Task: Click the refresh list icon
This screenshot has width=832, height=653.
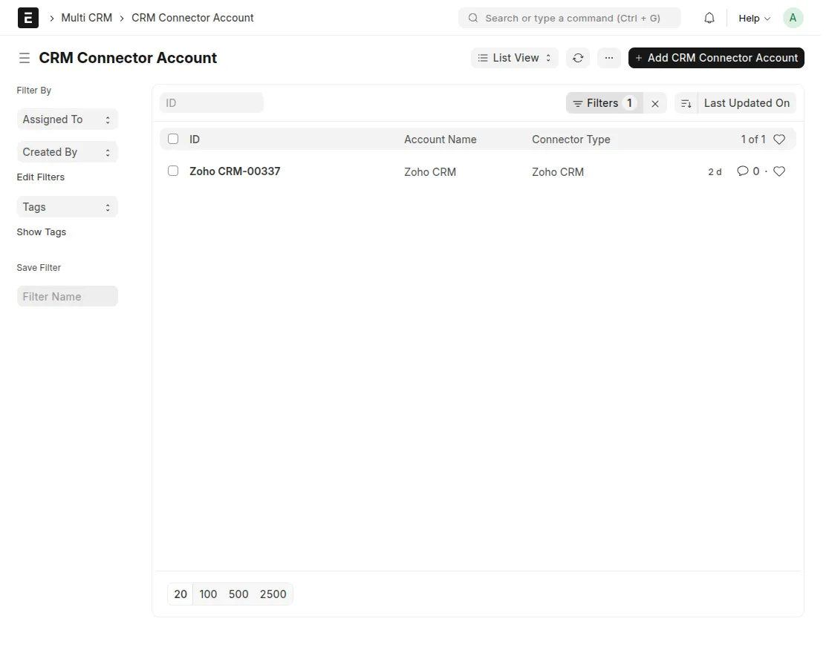Action: [x=578, y=57]
